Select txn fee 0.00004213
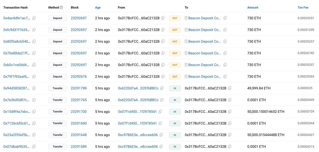 306,147
